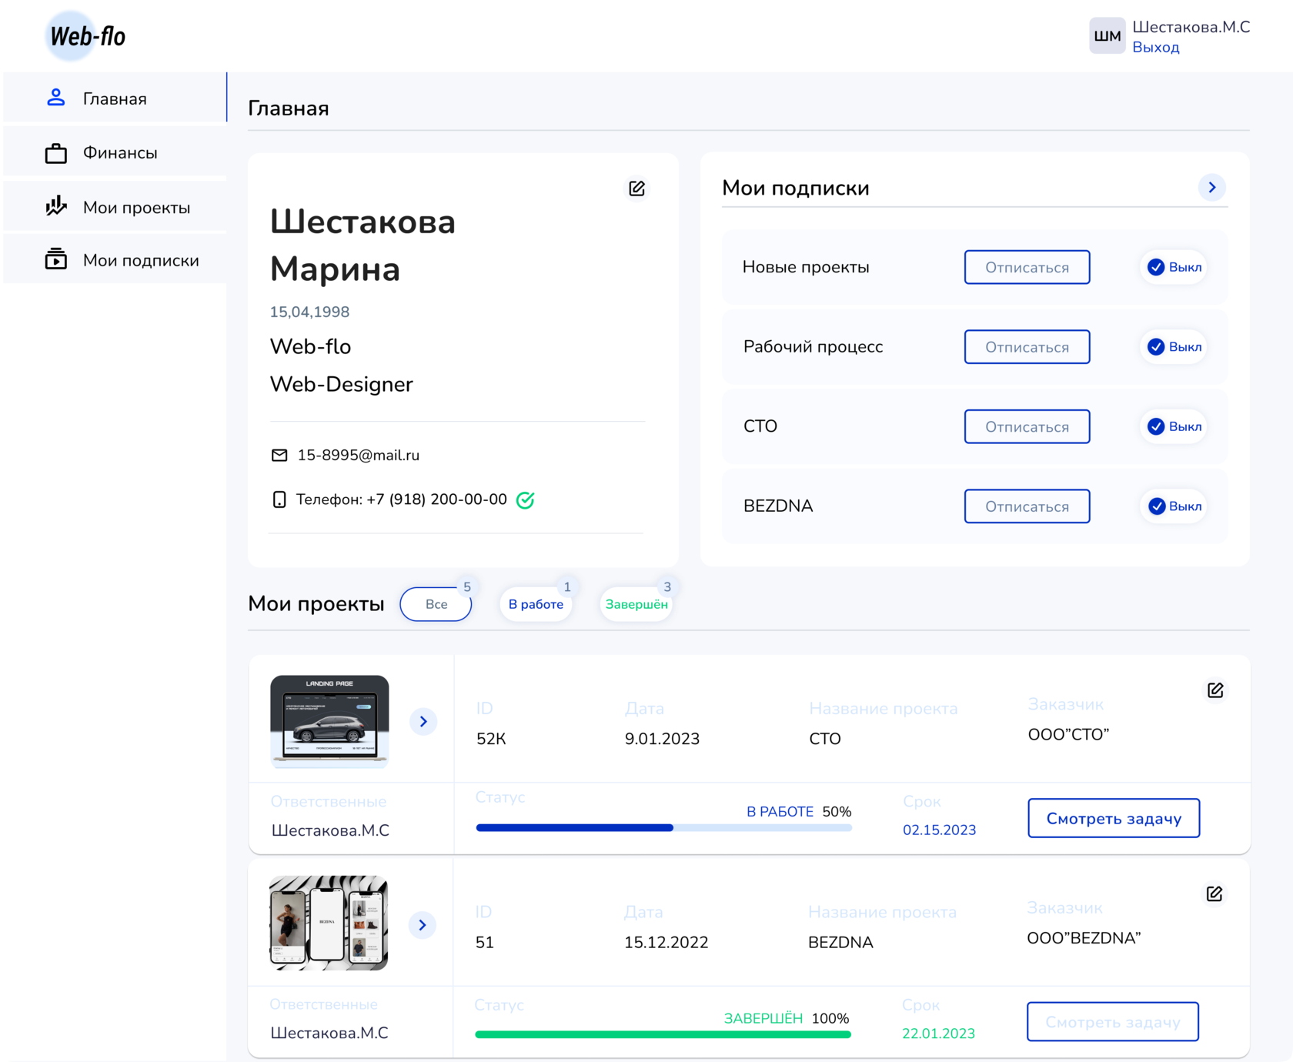Toggle Выкл switch for Новые проекты

tap(1173, 267)
